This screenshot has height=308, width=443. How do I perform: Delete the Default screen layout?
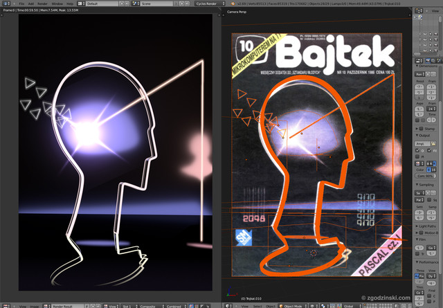(127, 3)
